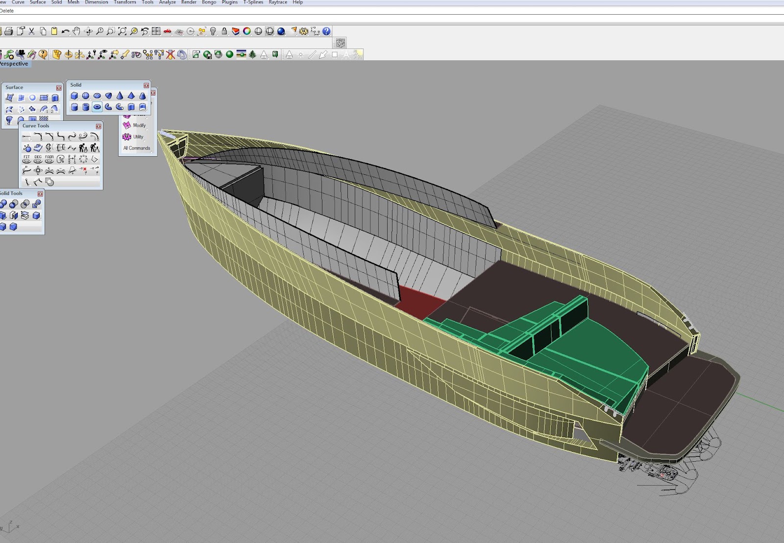
Task: Select the Box tool in Solid panel
Action: 74,96
